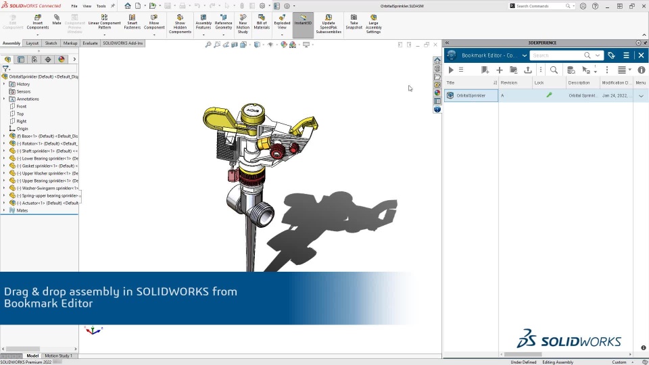Open the search options dropdown arrow
Screen dimensions: 649x365
click(597, 55)
